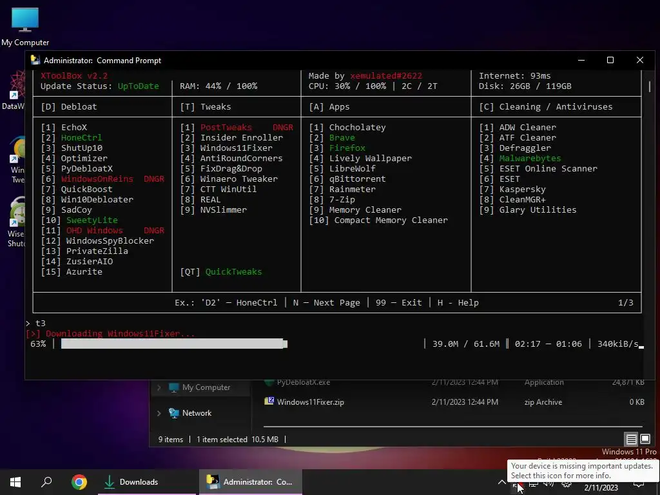The image size is (660, 495).
Task: Click the 2/11/2023 date in taskbar
Action: [x=601, y=488]
